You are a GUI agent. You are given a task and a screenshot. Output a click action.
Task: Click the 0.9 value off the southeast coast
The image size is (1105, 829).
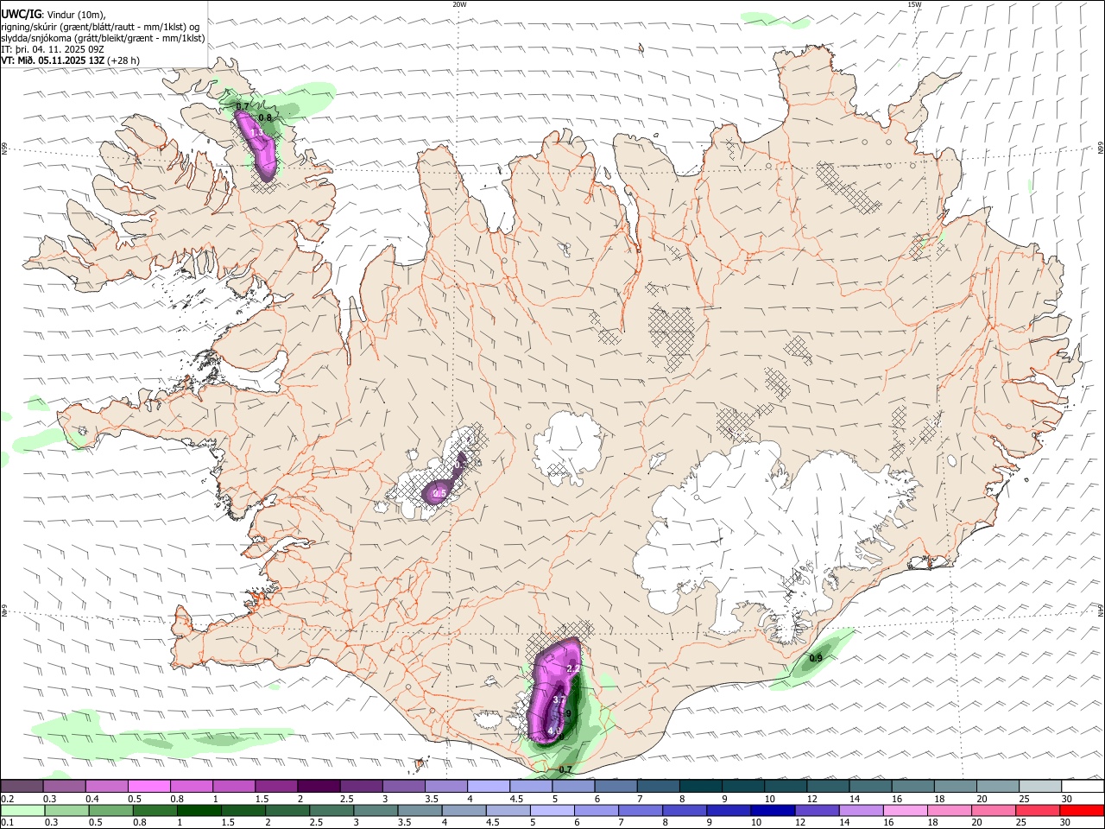pyautogui.click(x=816, y=659)
